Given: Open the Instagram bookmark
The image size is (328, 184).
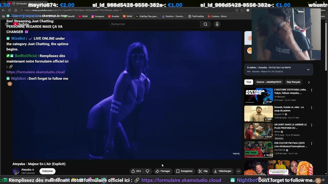Looking at the screenshot, I should click(98, 16).
